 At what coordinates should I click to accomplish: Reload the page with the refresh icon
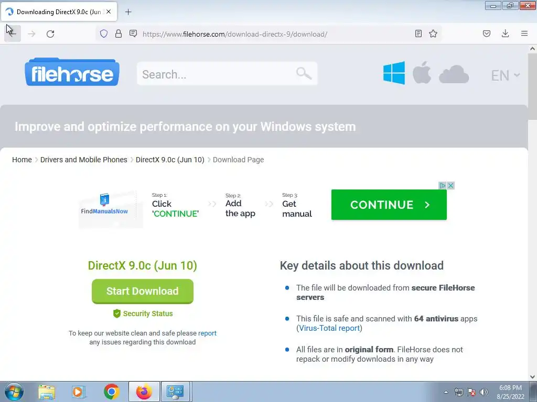50,33
